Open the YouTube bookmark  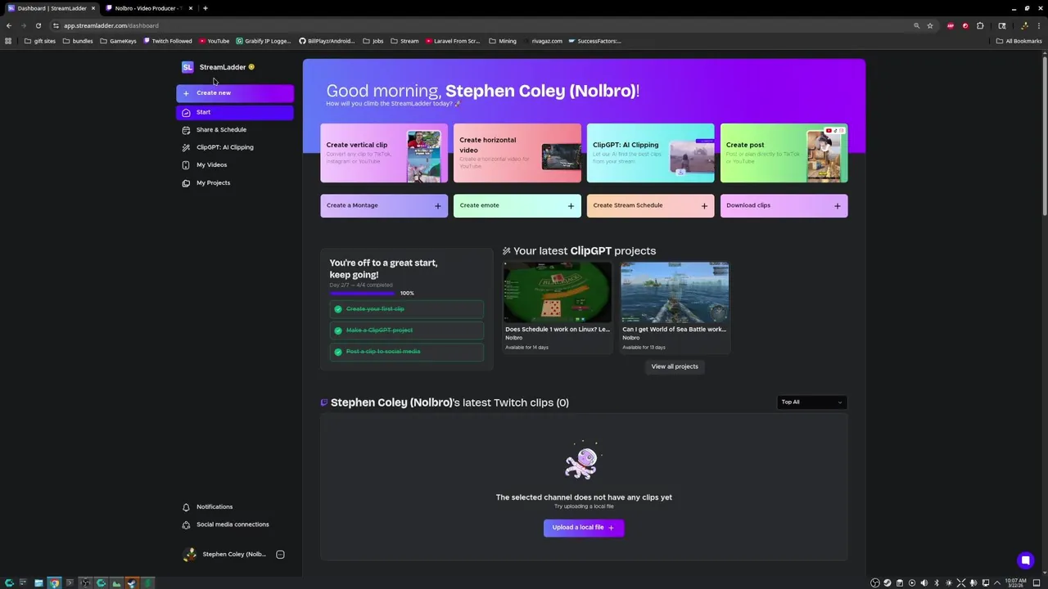[x=215, y=41]
